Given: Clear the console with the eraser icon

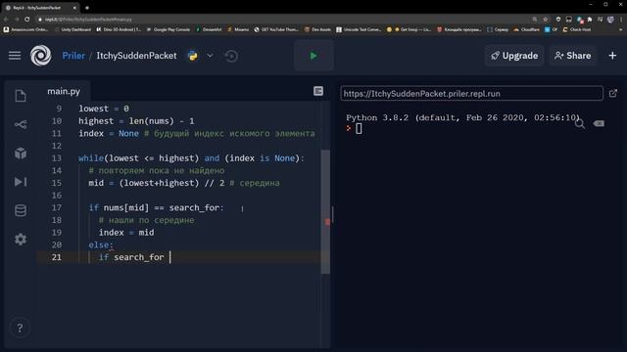Looking at the screenshot, I should pos(599,123).
